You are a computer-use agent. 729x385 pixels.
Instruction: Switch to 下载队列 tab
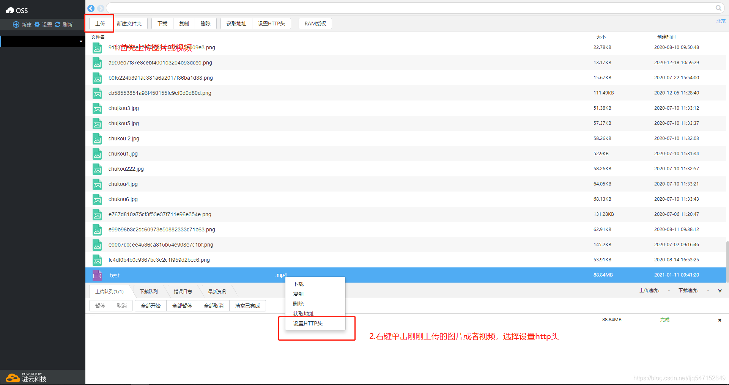click(x=149, y=291)
